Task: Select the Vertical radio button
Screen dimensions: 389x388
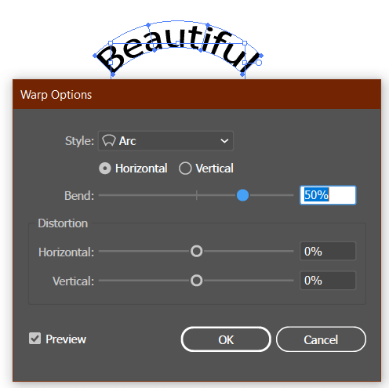Action: pyautogui.click(x=185, y=169)
